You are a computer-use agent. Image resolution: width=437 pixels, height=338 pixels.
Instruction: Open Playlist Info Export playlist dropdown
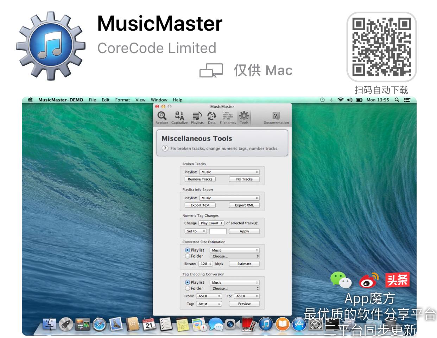[x=229, y=198]
